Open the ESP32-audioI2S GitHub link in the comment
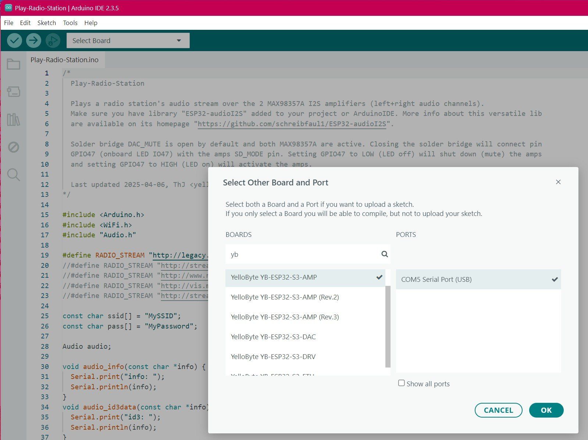Image resolution: width=588 pixels, height=440 pixels. click(292, 124)
